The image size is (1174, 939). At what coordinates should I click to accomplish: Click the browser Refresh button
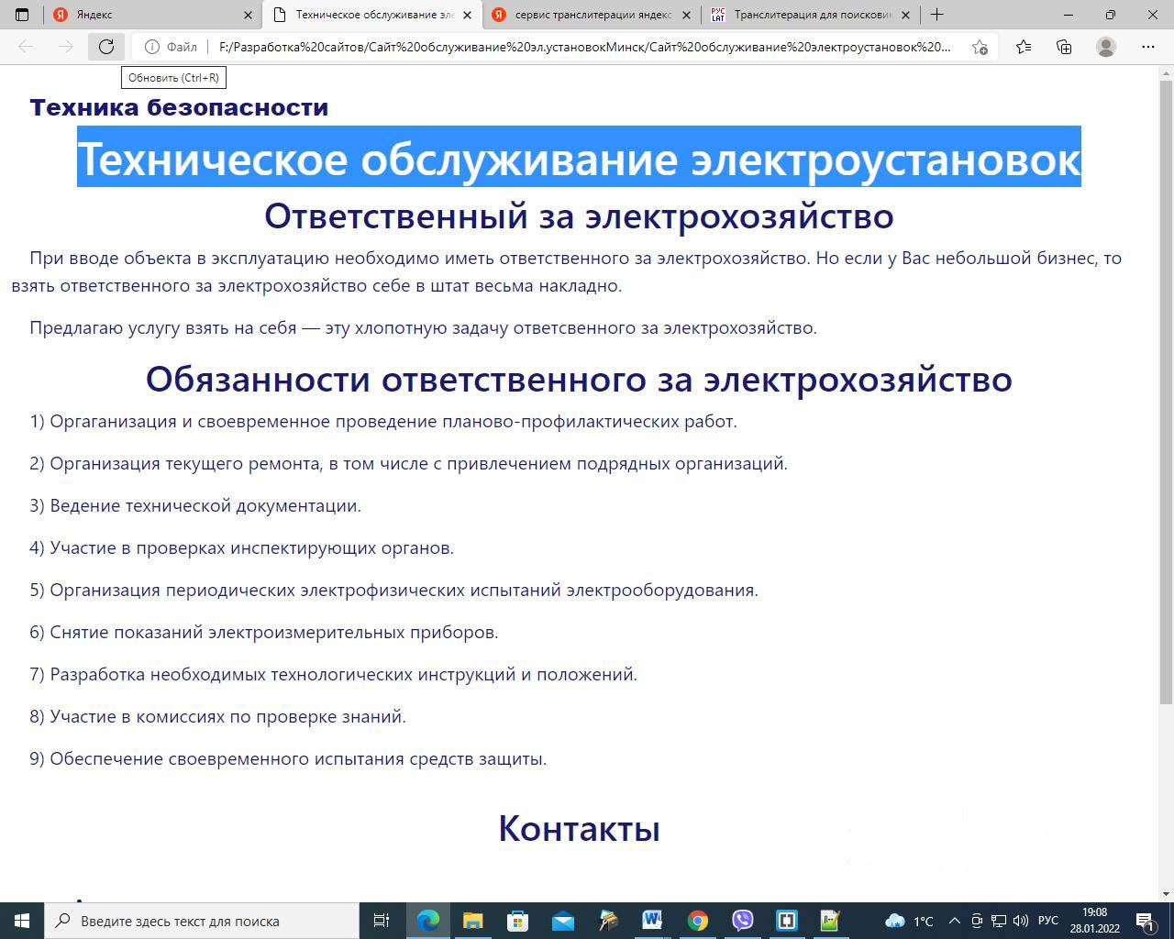[x=106, y=47]
